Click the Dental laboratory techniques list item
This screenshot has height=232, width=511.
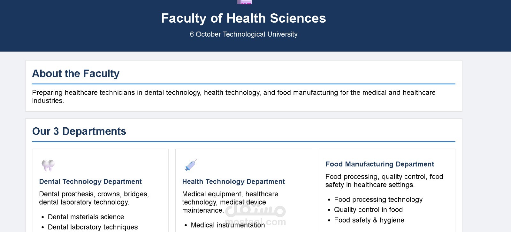[93, 227]
